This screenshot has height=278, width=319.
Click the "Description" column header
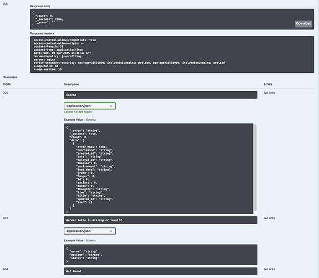[x=71, y=84]
